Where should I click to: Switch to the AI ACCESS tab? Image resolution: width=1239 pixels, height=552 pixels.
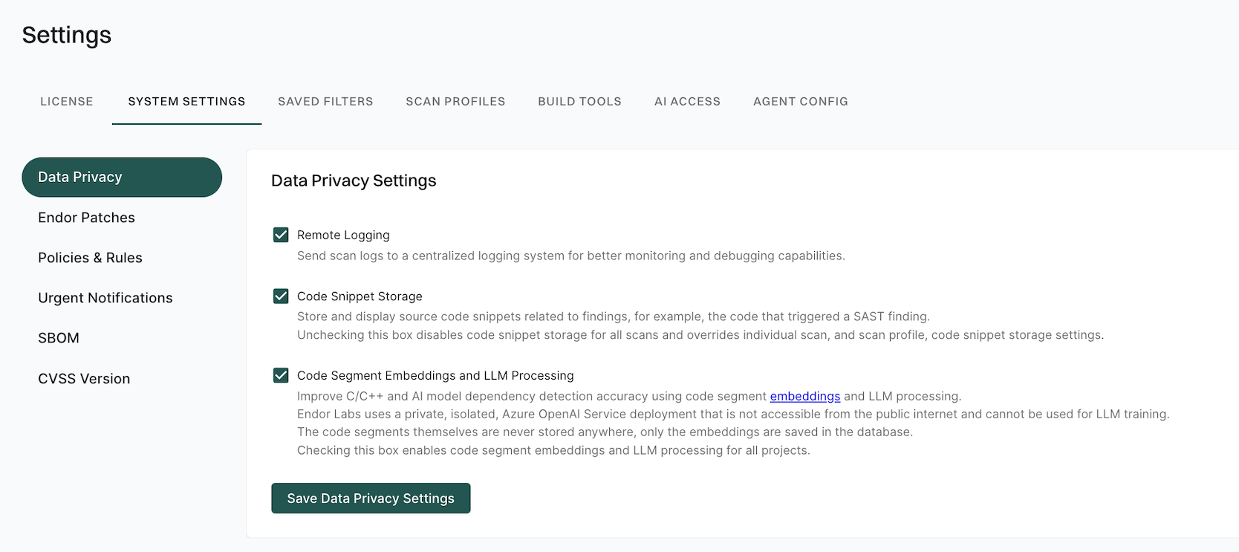(x=687, y=101)
